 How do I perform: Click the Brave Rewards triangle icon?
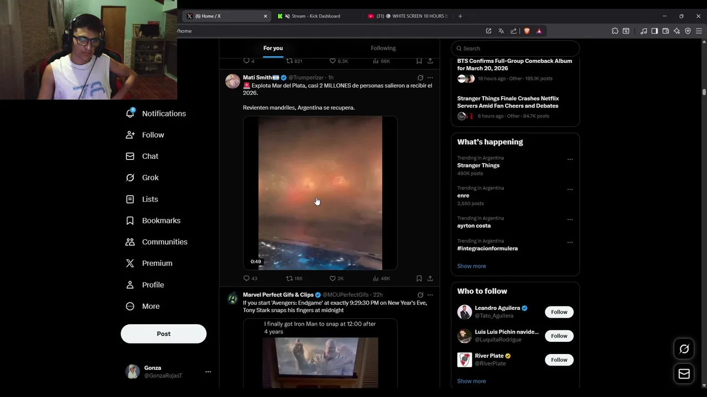539,31
